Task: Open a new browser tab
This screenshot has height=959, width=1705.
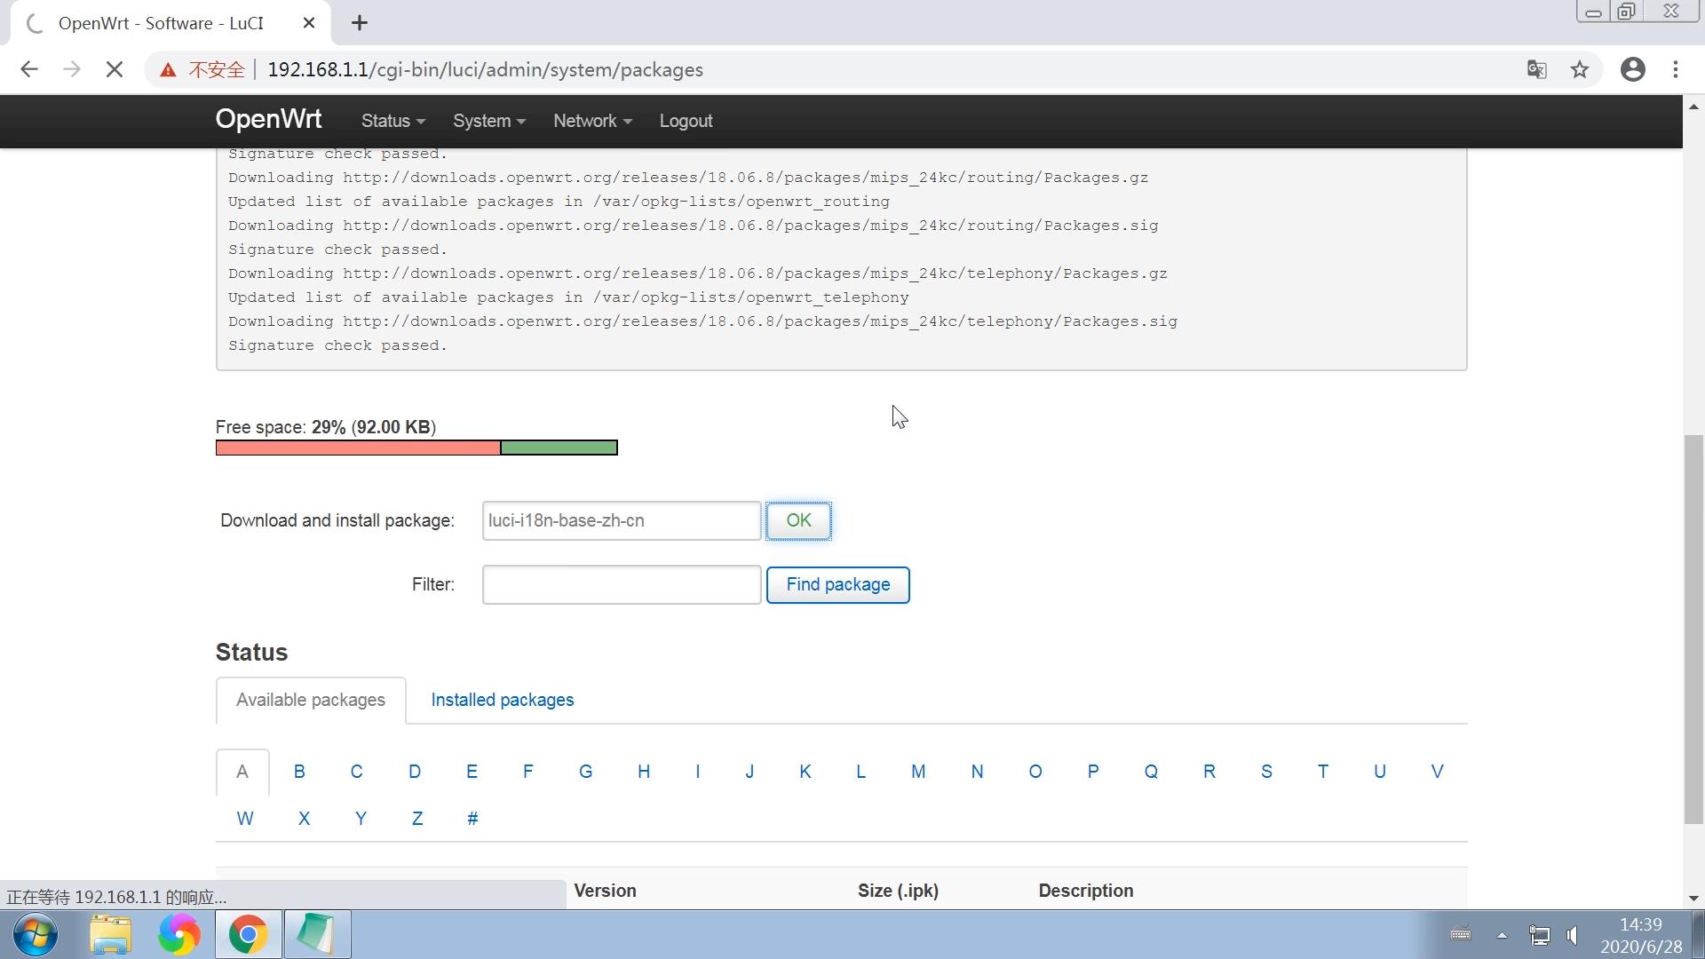Action: coord(359,23)
